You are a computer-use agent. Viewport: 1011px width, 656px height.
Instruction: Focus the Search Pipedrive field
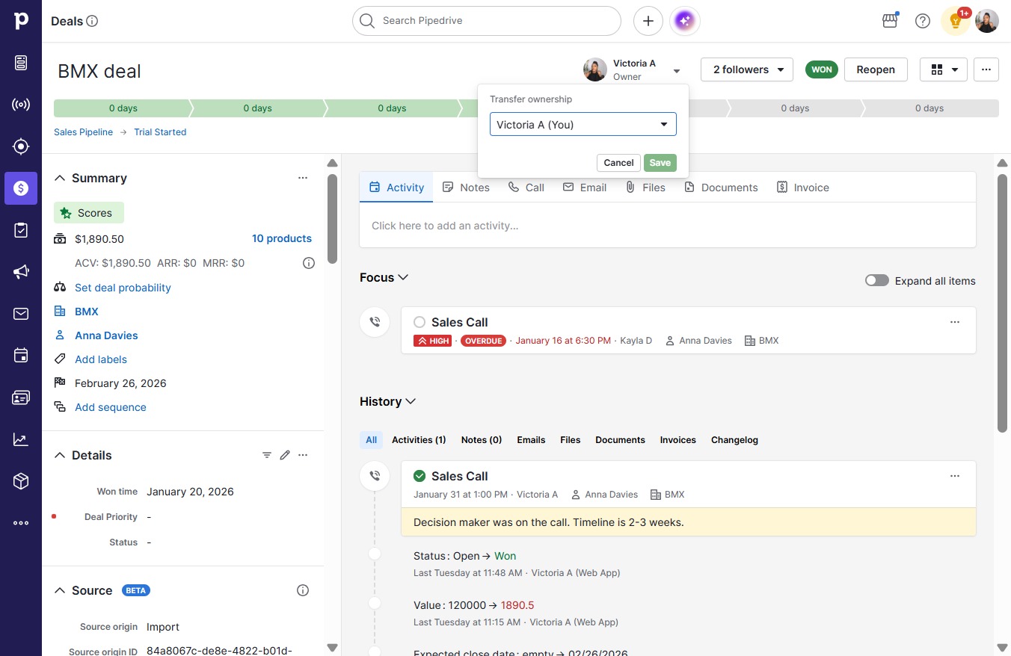(487, 21)
